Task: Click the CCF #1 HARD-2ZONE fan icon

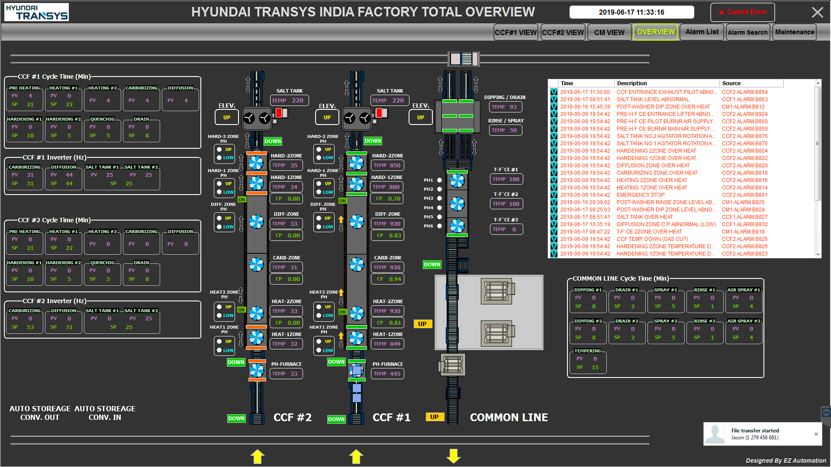Action: pyautogui.click(x=357, y=163)
